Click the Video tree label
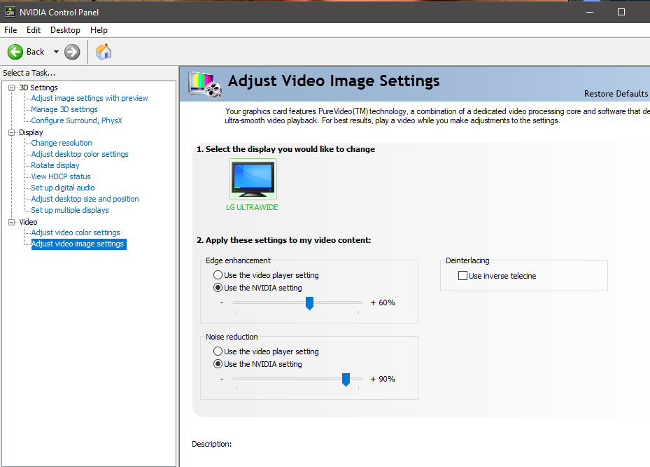 pyautogui.click(x=28, y=222)
